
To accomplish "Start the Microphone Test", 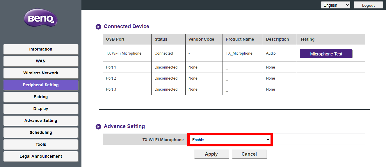I will click(326, 54).
